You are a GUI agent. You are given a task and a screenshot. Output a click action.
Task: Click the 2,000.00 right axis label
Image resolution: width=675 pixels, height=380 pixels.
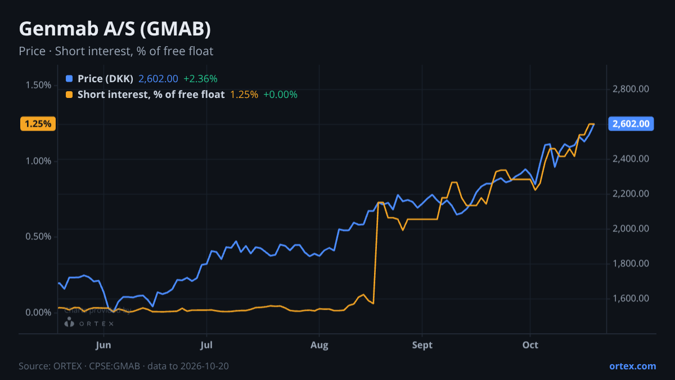point(631,229)
